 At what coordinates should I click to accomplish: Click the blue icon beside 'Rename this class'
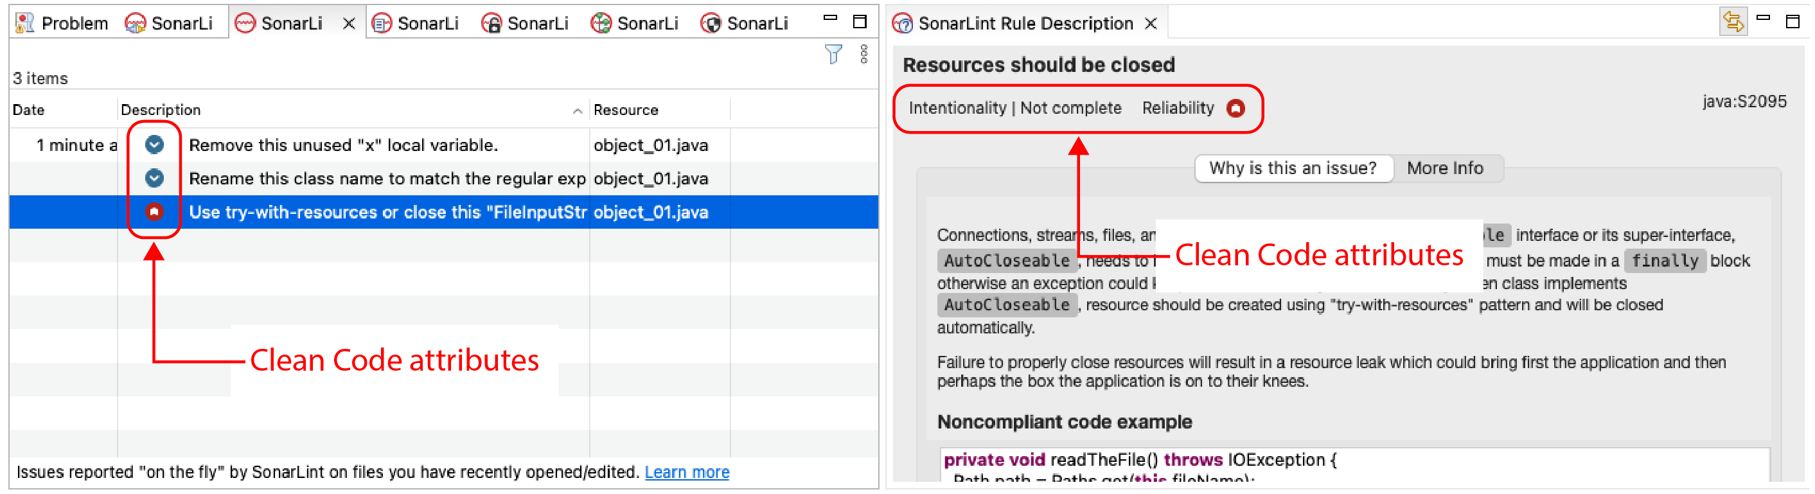(x=154, y=177)
